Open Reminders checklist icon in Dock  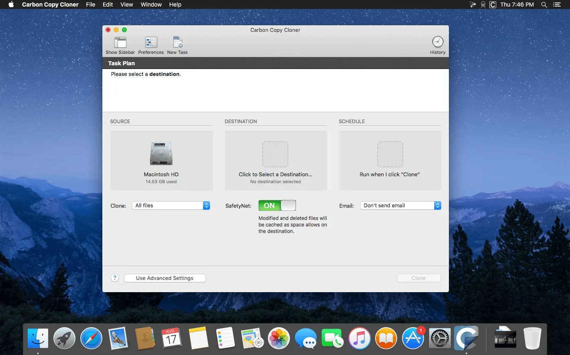click(x=225, y=338)
